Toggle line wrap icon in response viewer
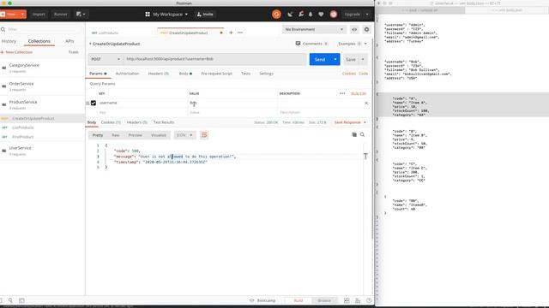 204,135
